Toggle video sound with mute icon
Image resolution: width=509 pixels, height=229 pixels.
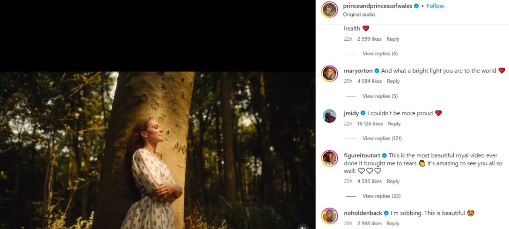coord(303,228)
